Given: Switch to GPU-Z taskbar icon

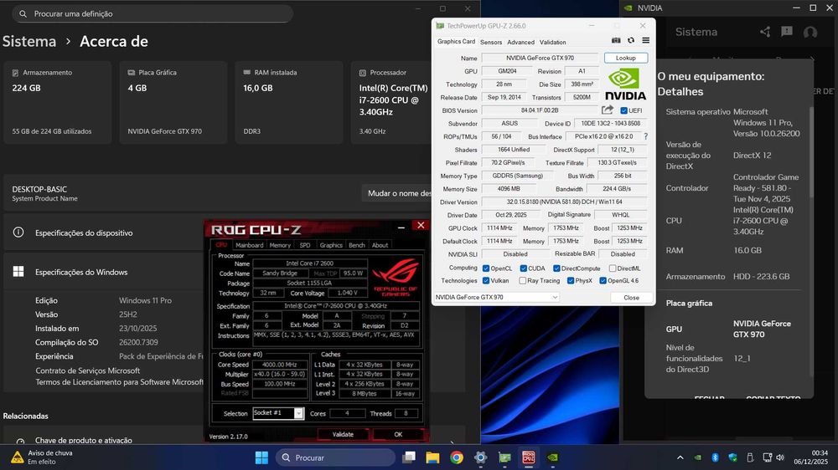Looking at the screenshot, I should click(x=504, y=457).
